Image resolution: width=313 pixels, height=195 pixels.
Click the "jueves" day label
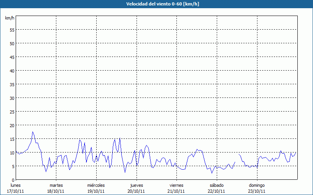tap(137, 185)
